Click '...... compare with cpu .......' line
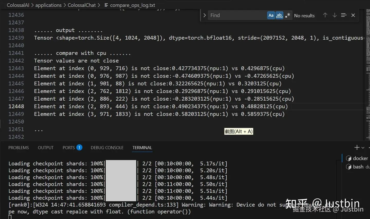This screenshot has width=370, height=219. tap(82, 53)
